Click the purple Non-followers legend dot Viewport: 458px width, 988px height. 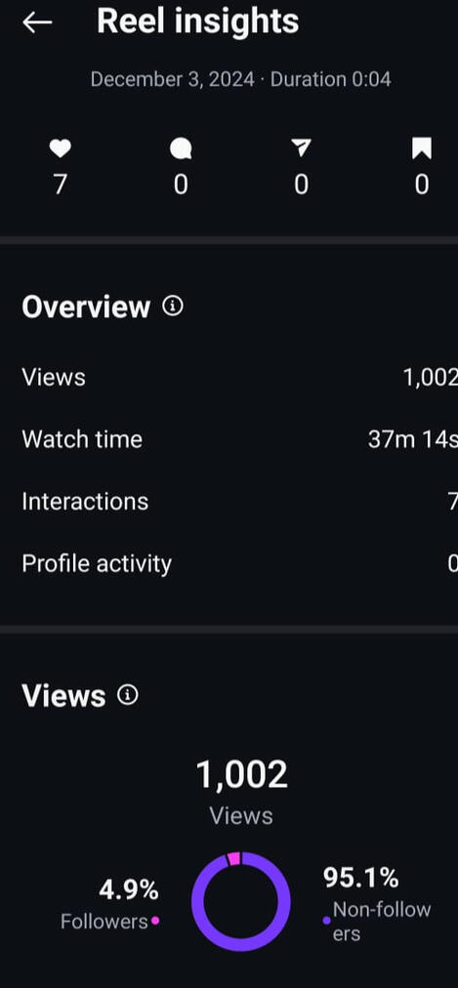(326, 921)
